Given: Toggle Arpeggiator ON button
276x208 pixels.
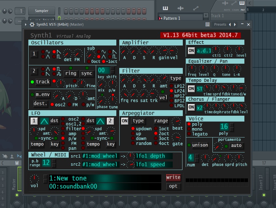Looking at the screenshot, I should click(124, 121).
